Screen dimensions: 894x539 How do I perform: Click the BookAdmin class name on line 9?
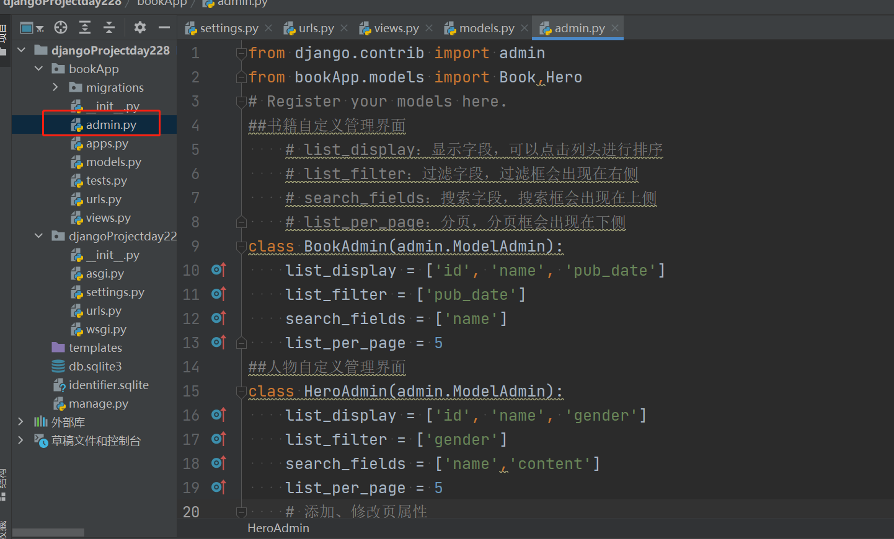click(x=345, y=247)
